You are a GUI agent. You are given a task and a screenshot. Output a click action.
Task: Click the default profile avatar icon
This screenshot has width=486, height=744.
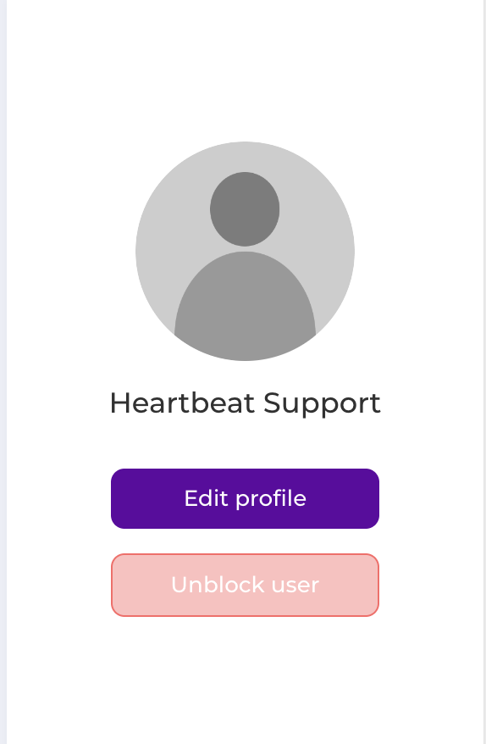(x=245, y=251)
